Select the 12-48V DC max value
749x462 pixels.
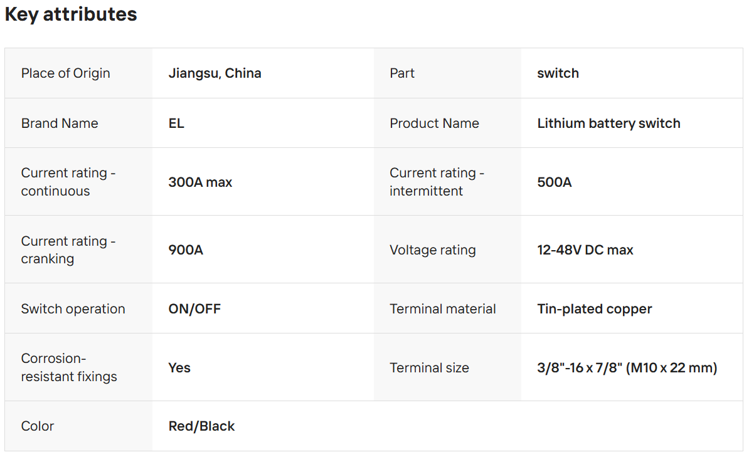585,250
